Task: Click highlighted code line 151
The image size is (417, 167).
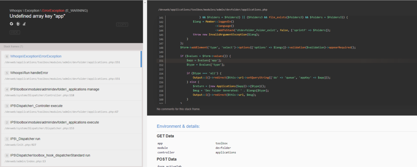Action: (203, 61)
